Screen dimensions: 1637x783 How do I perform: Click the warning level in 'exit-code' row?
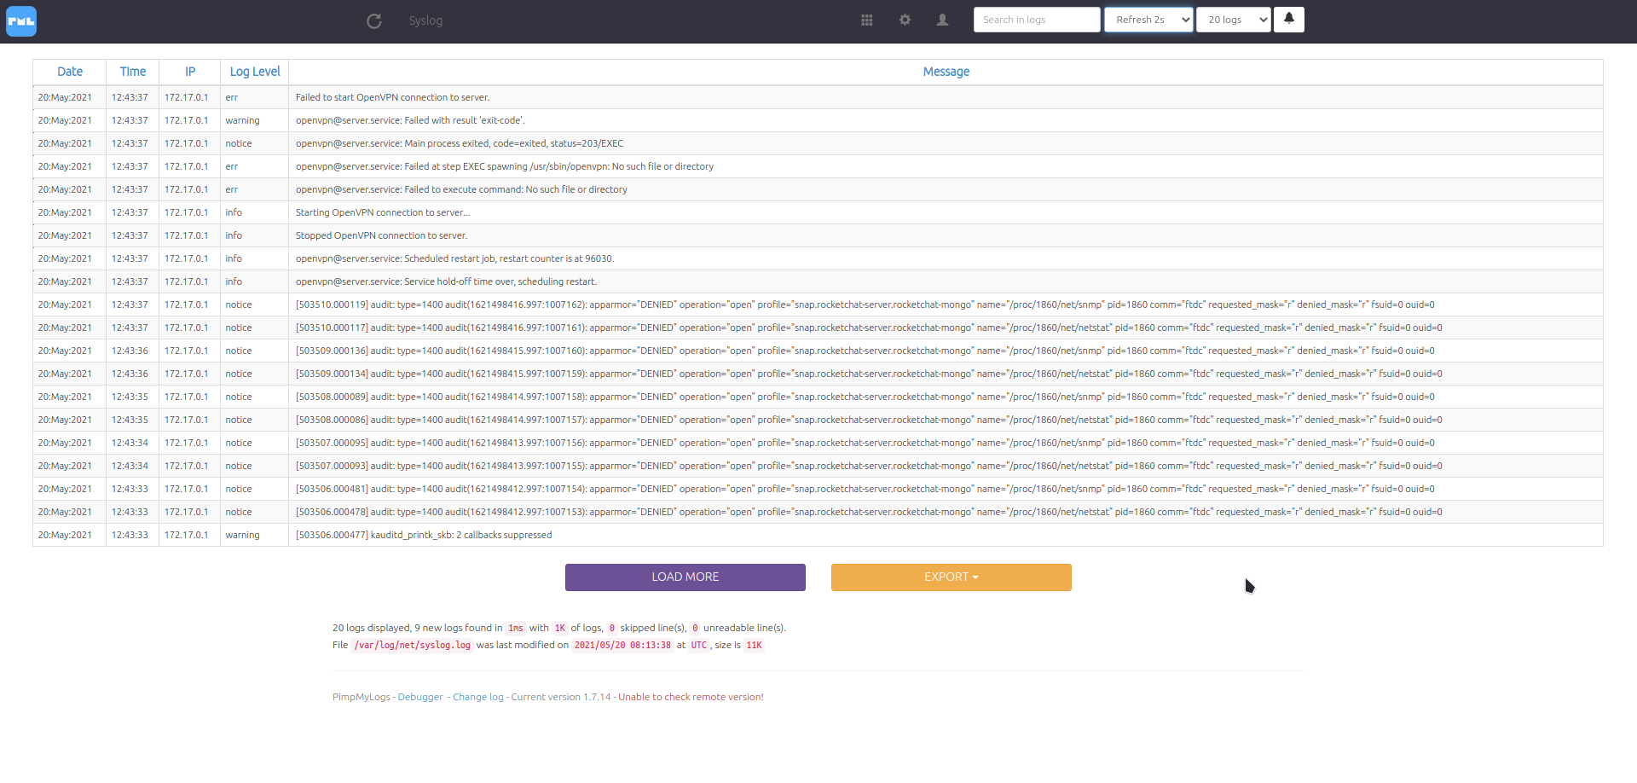pyautogui.click(x=242, y=120)
